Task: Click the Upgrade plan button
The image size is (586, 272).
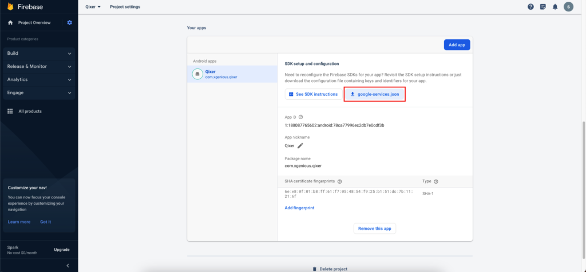Action: (62, 250)
